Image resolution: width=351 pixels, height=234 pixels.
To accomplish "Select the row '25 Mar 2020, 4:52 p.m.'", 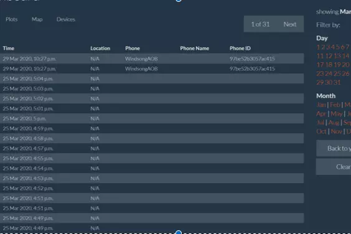I will tap(152, 189).
